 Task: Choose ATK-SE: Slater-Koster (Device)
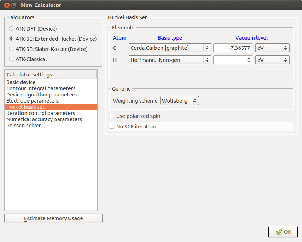[x=11, y=49]
